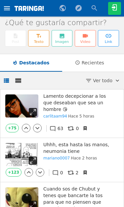Open the globe icon in header
Image resolution: width=124 pixels, height=207 pixels.
62,8
